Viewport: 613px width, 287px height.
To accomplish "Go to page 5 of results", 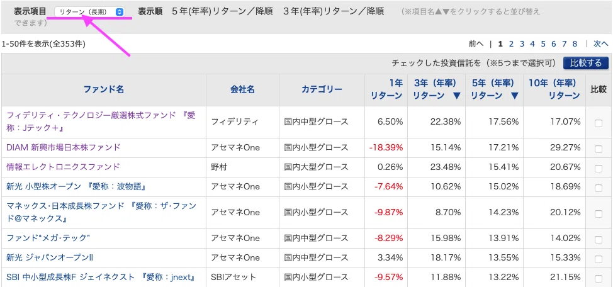I will [543, 44].
